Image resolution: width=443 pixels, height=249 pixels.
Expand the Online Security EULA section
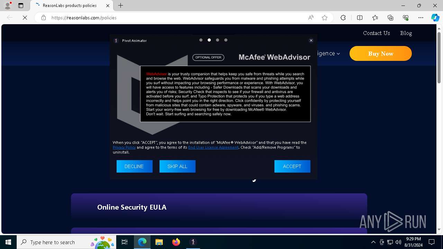click(219, 207)
